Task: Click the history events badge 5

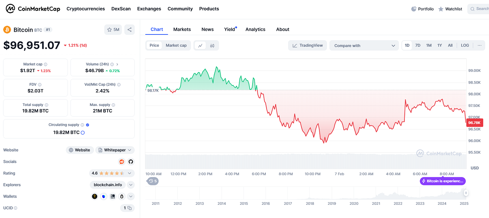Action: 153,181
